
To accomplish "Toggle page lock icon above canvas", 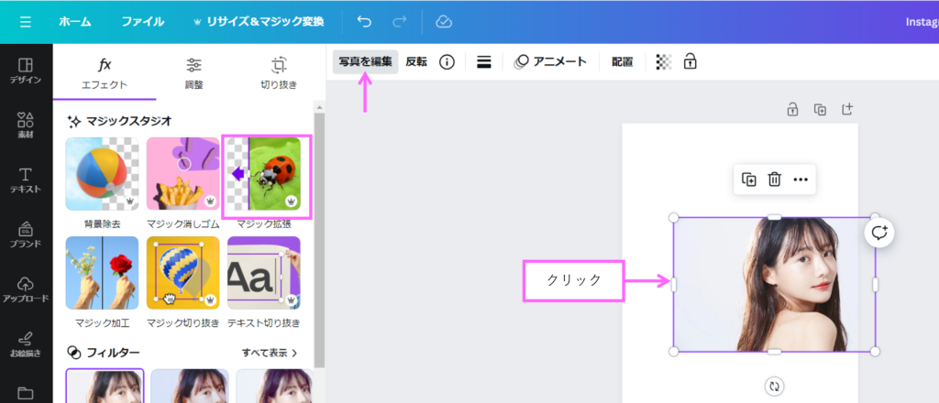I will [792, 110].
